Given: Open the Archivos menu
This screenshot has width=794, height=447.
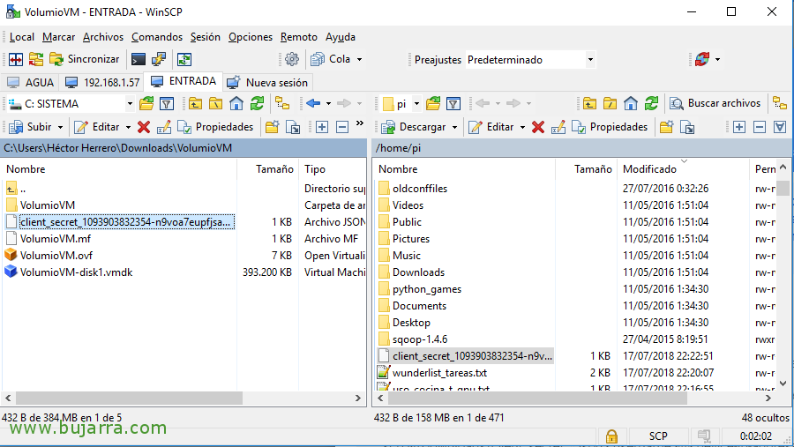Looking at the screenshot, I should click(103, 37).
